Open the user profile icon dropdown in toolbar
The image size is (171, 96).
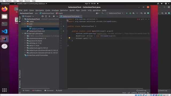pyautogui.click(x=97, y=13)
